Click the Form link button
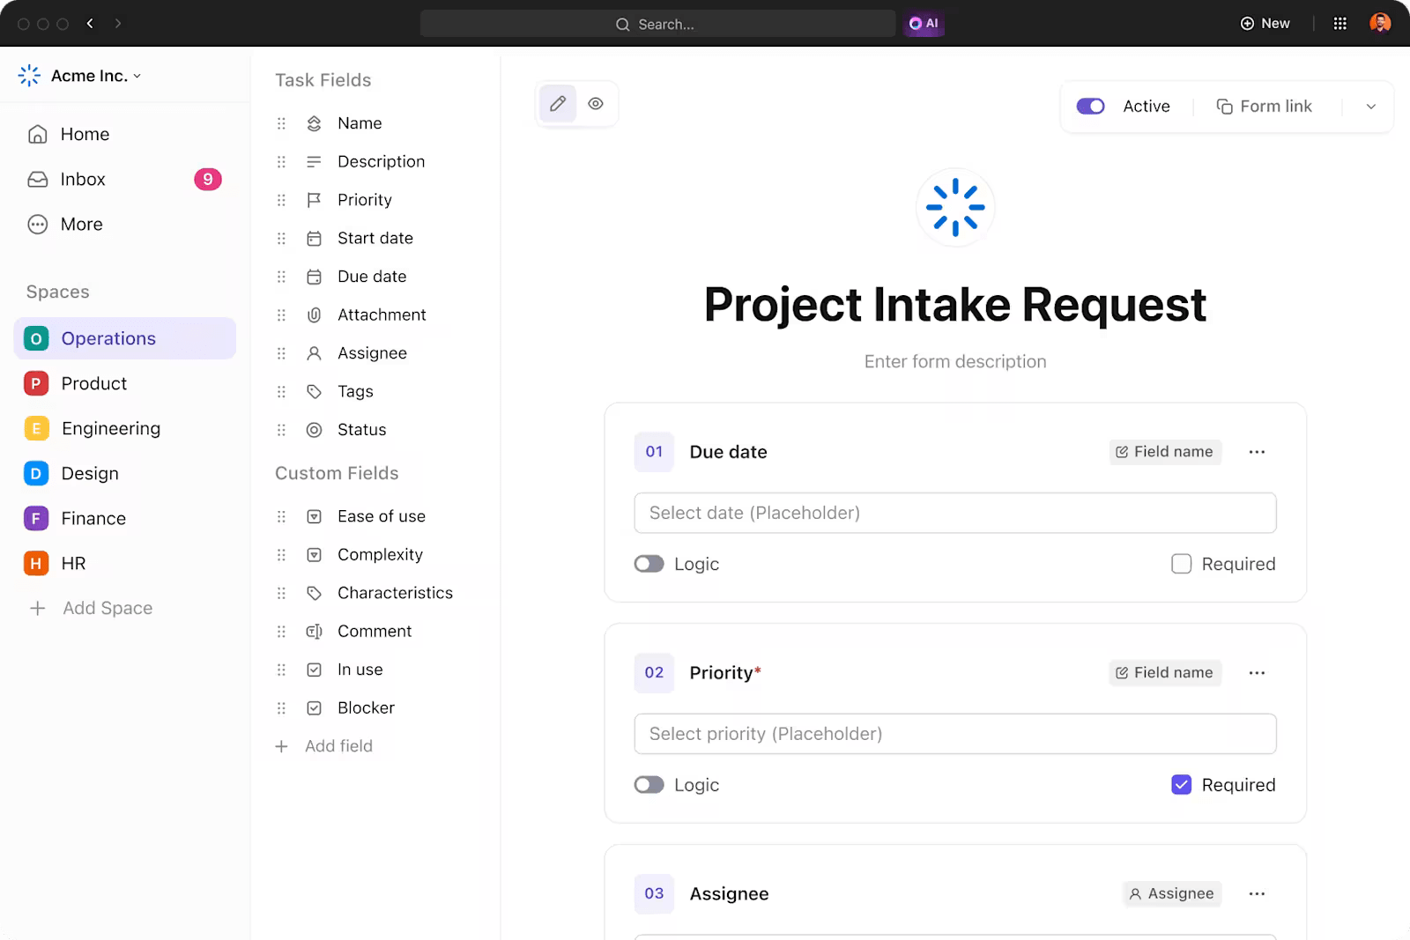Screen dimensions: 1410x940 1265,106
